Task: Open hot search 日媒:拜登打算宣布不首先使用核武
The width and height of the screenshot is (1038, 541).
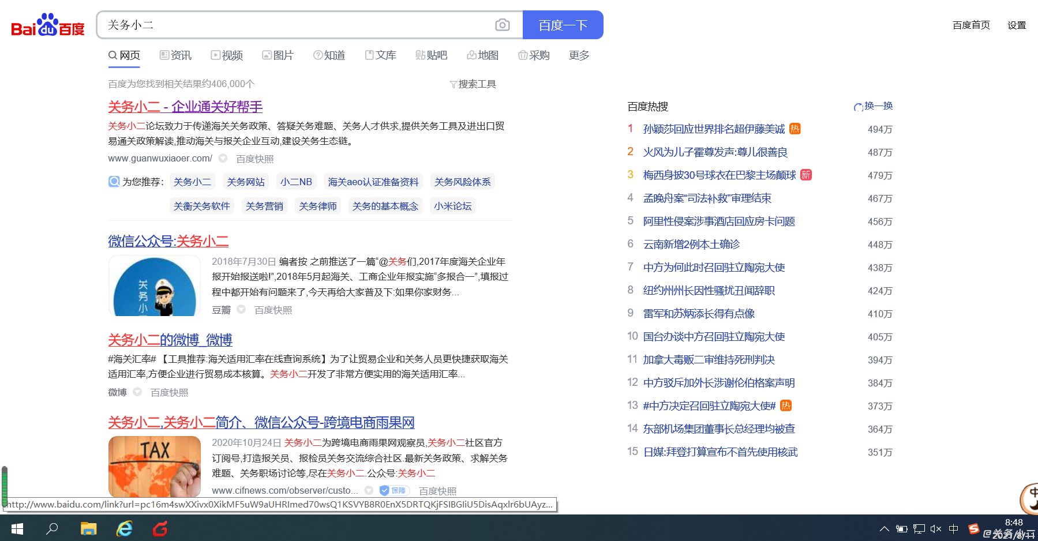Action: [721, 452]
